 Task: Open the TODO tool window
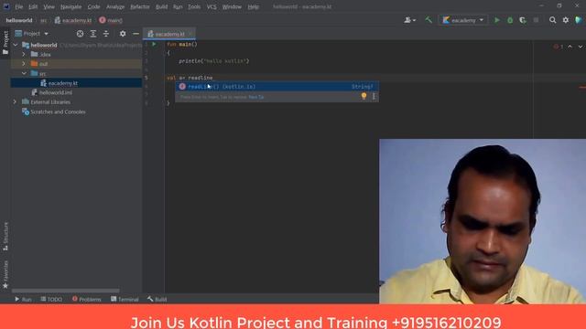coord(51,299)
